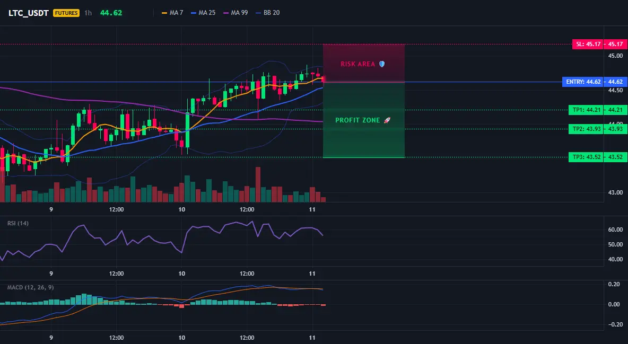Click the red SL price tag 45.17 on axis
The height and width of the screenshot is (344, 628).
point(615,44)
